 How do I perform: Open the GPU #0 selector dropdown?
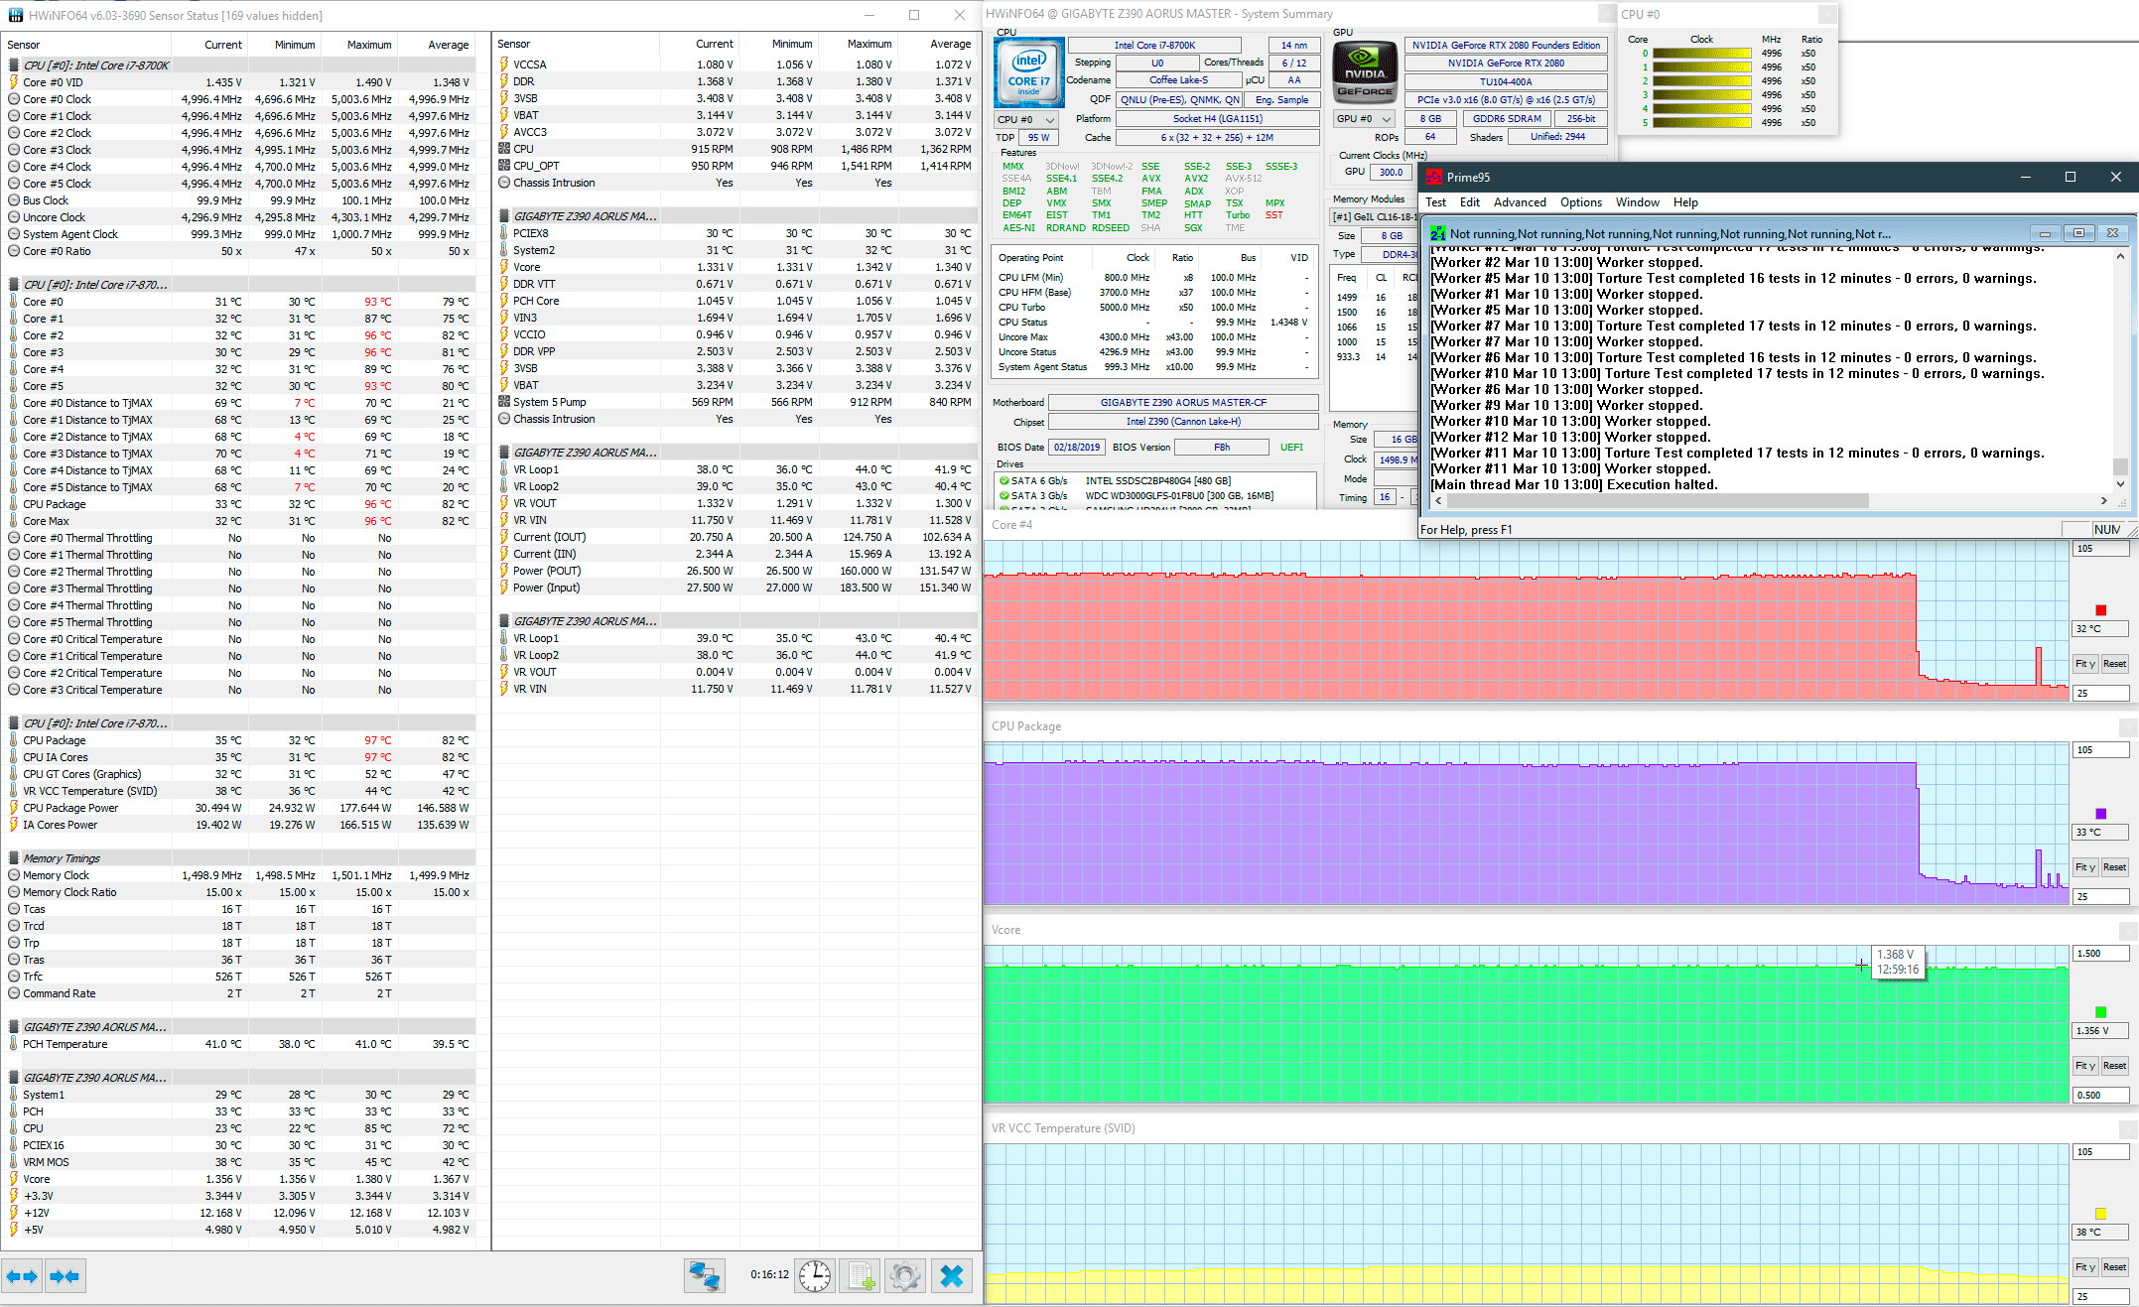1365,119
